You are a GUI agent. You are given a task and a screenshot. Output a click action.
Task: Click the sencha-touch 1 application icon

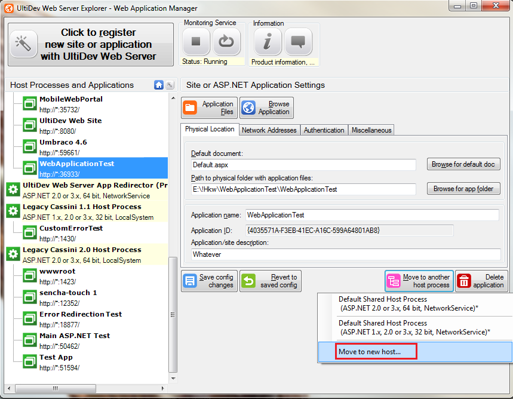tap(30, 297)
